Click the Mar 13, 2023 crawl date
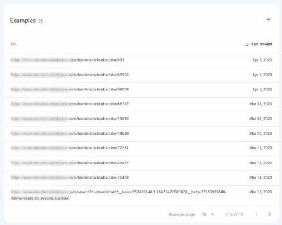Image resolution: width=282 pixels, height=225 pixels. pyautogui.click(x=261, y=192)
